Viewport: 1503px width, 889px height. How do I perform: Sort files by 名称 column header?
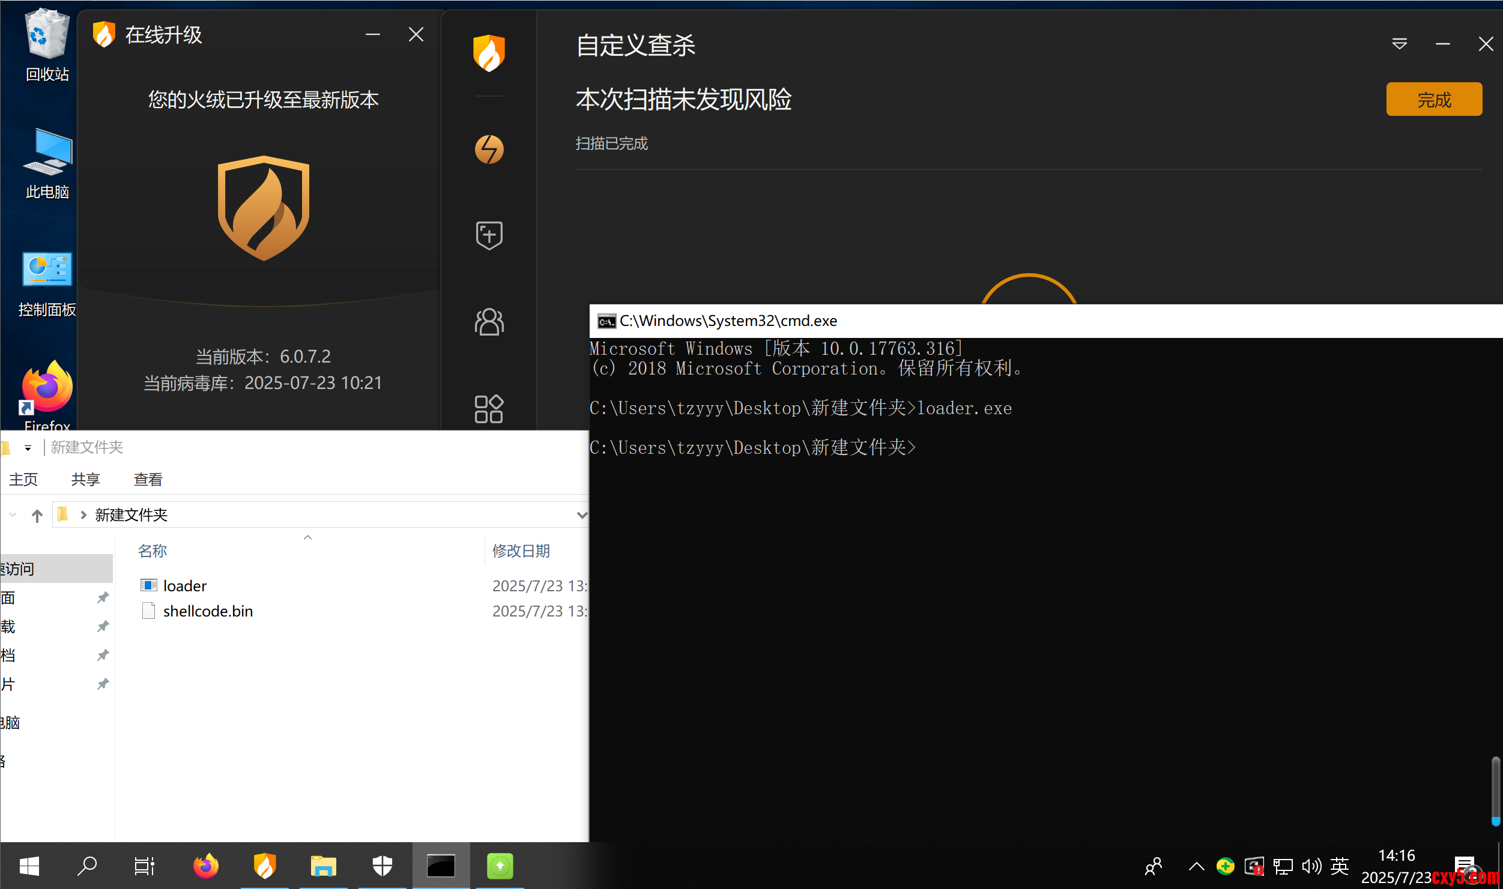tap(153, 550)
